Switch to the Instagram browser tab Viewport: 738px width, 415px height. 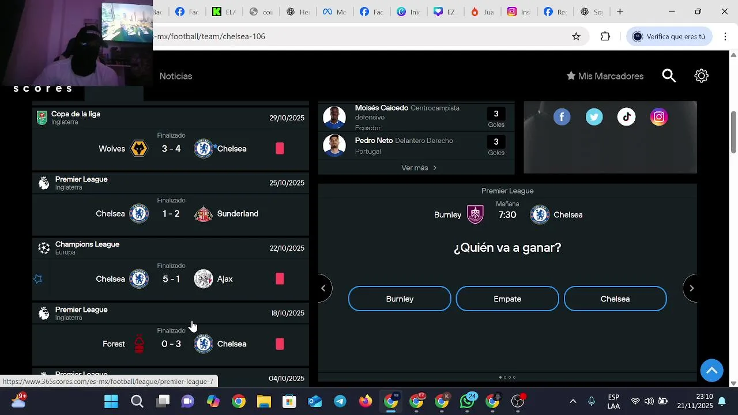[x=518, y=12]
